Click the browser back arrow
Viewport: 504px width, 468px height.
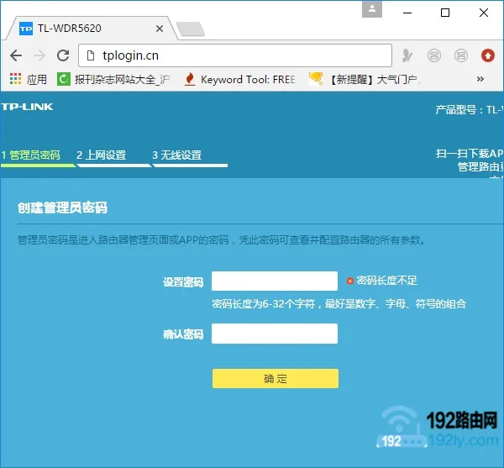15,55
